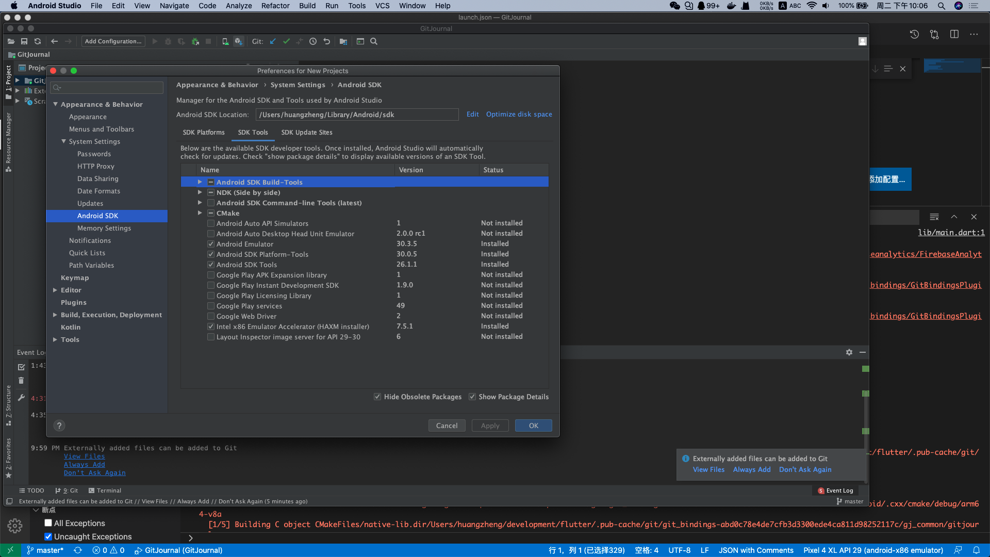This screenshot has width=990, height=557.
Task: Expand the CMake package entry
Action: click(200, 213)
